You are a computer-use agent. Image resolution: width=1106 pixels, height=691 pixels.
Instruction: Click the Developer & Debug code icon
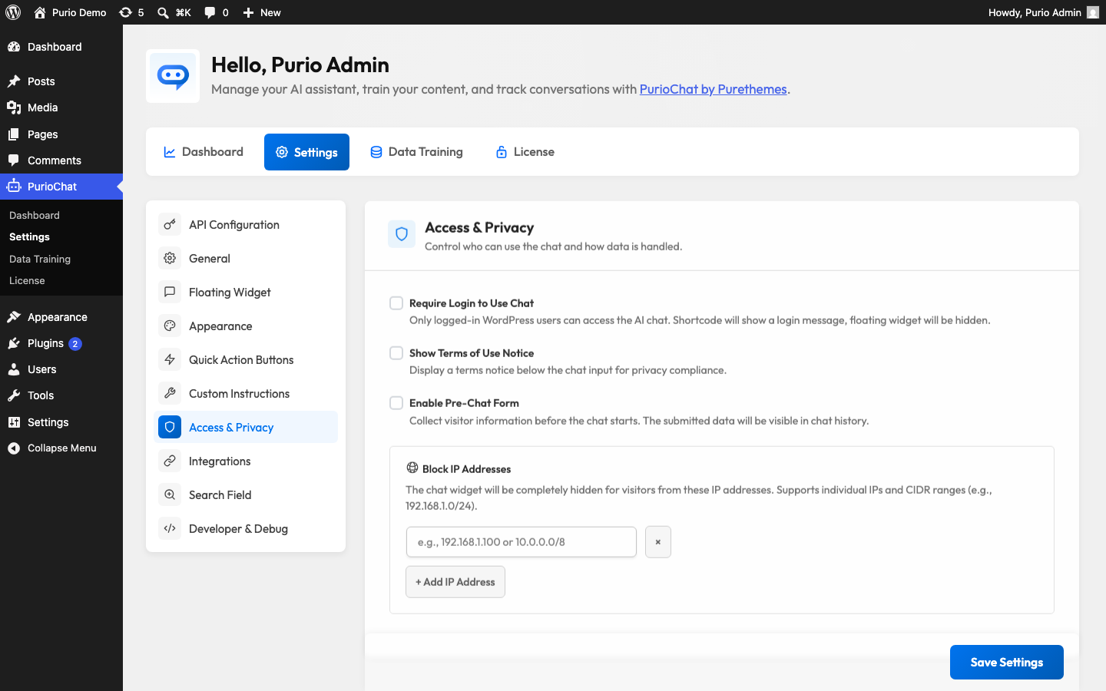pyautogui.click(x=170, y=528)
